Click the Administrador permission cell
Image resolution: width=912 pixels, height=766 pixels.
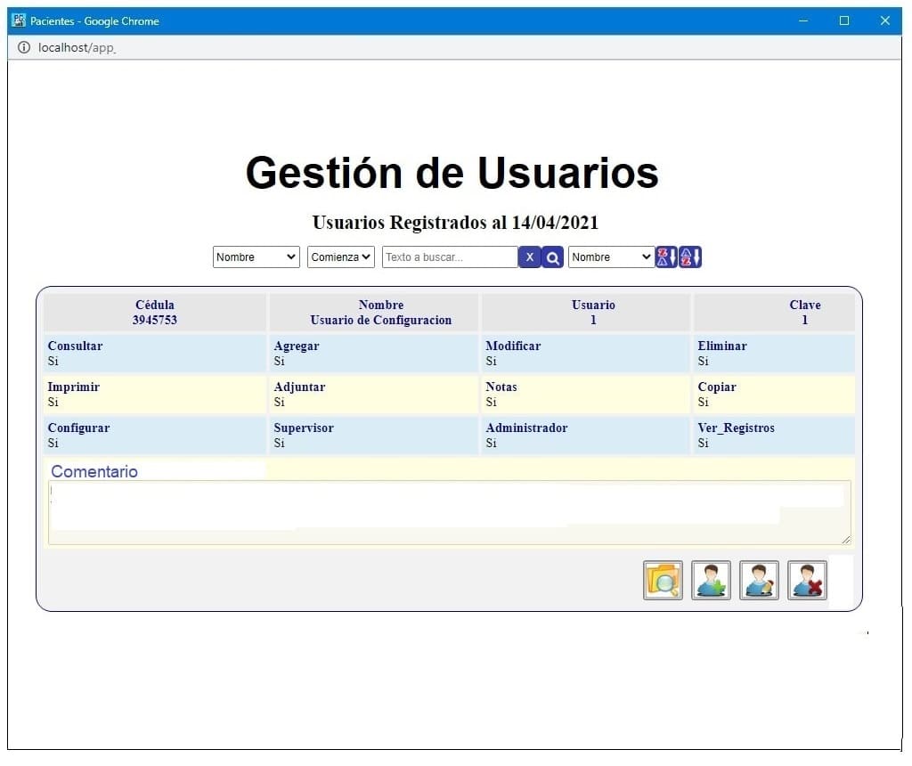586,435
